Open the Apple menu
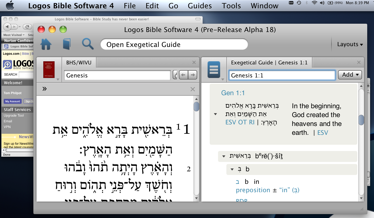The width and height of the screenshot is (374, 218). point(10,5)
